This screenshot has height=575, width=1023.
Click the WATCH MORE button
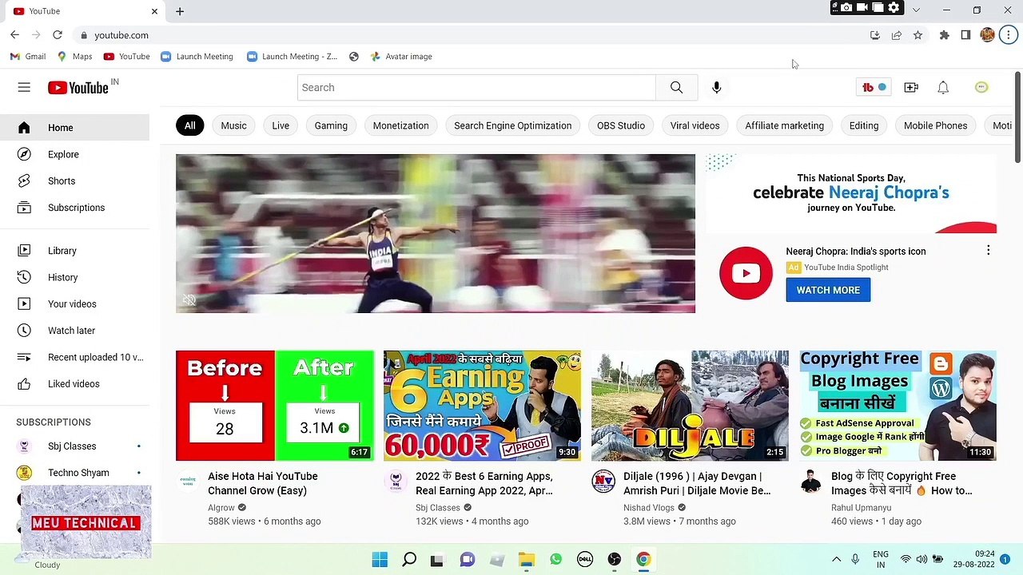(828, 290)
